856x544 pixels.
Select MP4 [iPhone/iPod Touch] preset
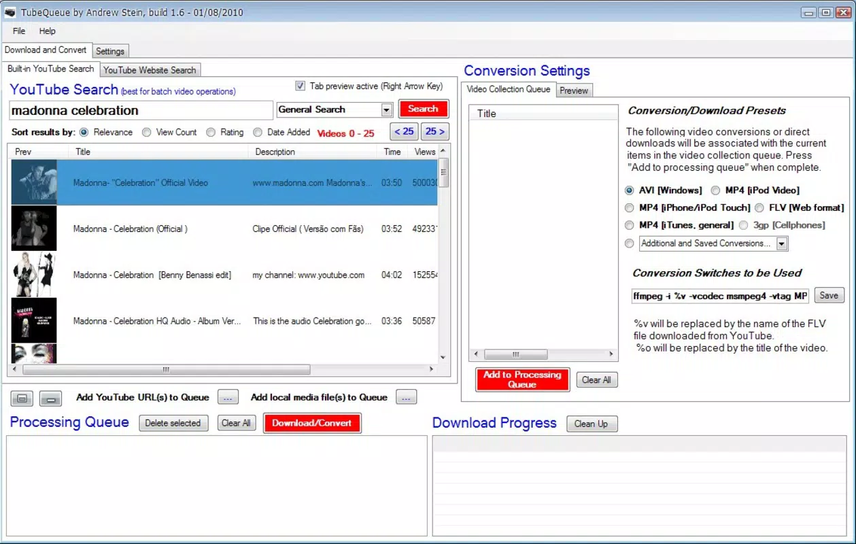click(629, 207)
